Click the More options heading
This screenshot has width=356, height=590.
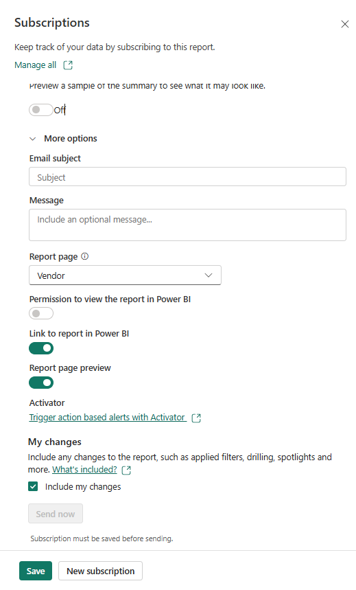(70, 139)
